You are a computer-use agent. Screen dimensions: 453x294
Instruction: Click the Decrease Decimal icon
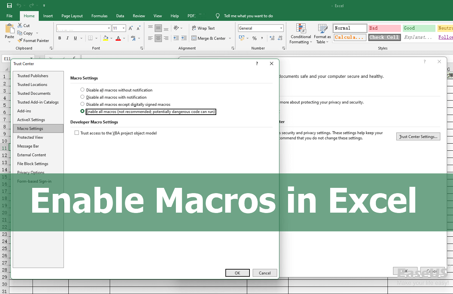[x=280, y=38]
